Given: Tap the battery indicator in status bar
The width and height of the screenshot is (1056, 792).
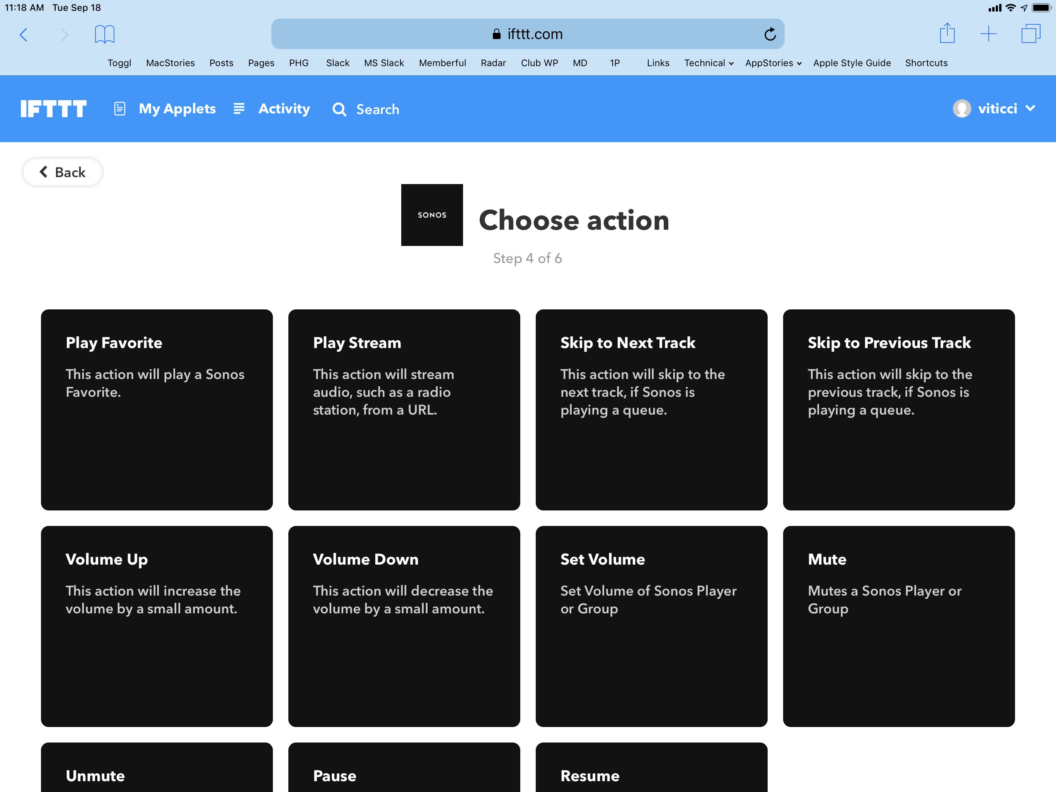Looking at the screenshot, I should point(1041,8).
